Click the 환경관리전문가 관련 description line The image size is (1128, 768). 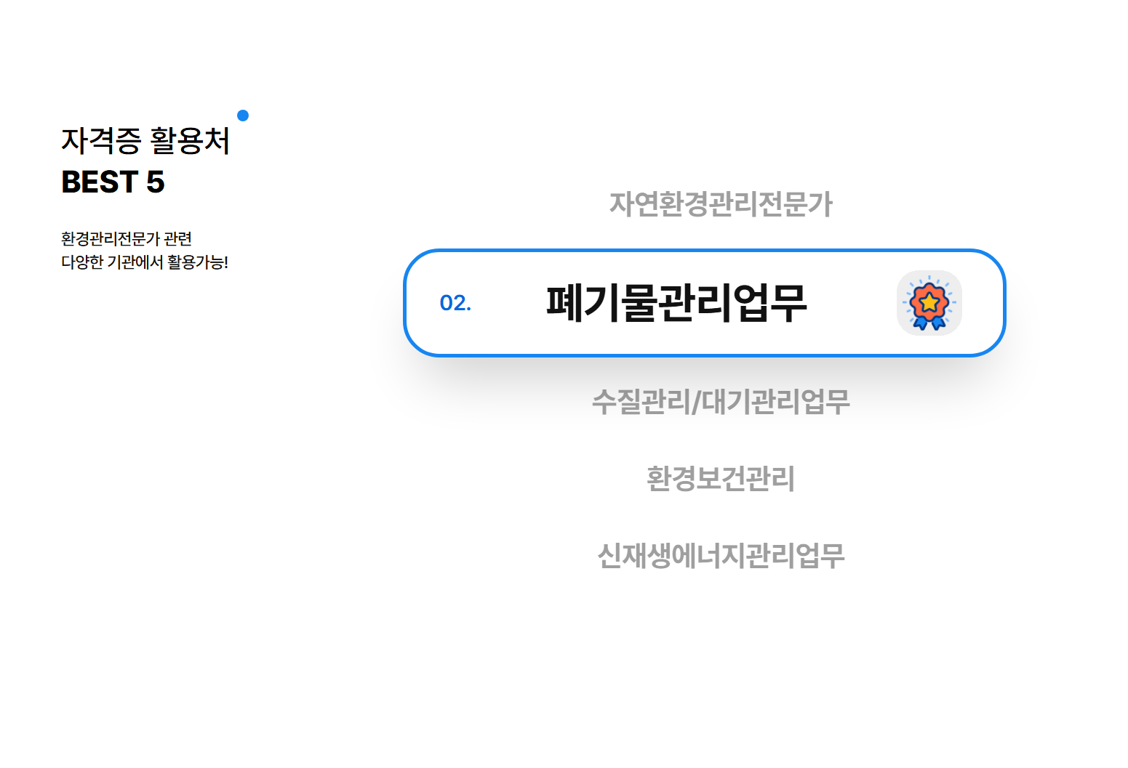tap(127, 238)
